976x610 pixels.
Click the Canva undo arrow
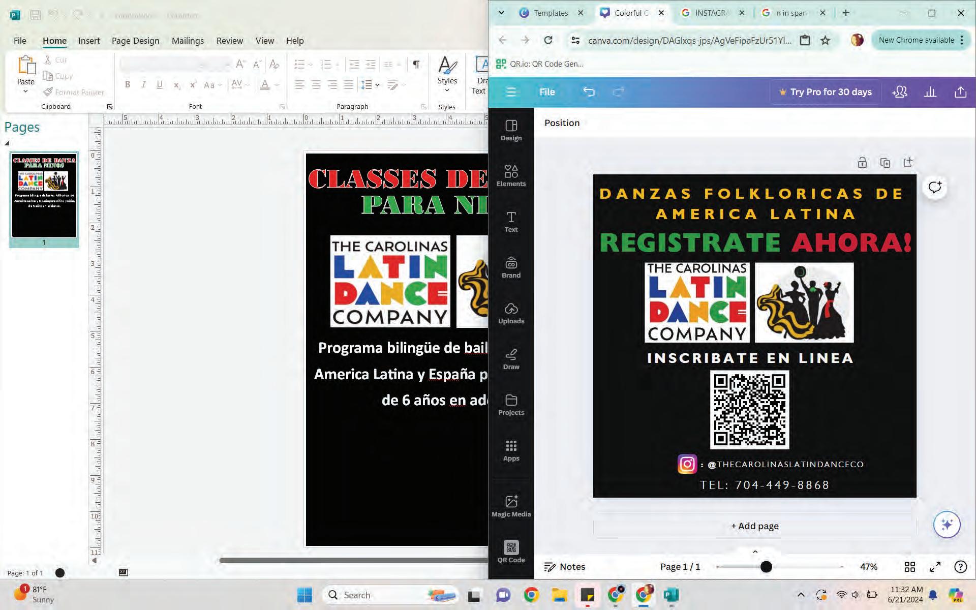tap(589, 92)
